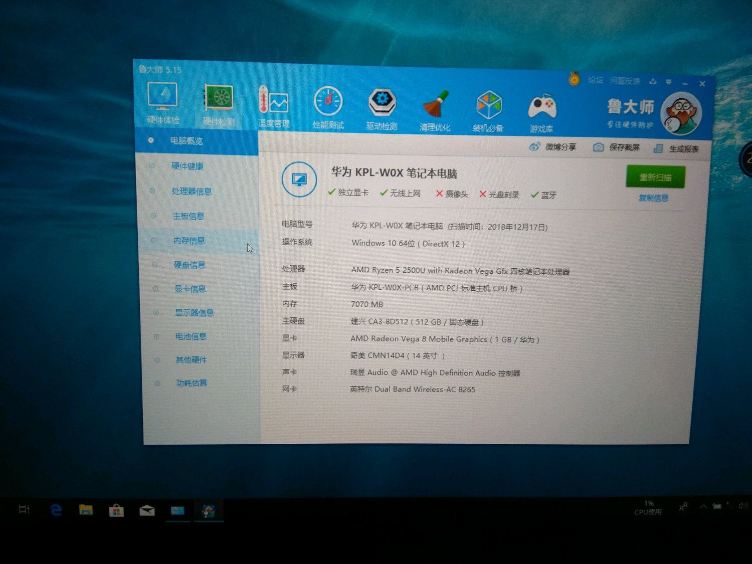
Task: Click the 生成报表 report icon
Action: point(658,148)
